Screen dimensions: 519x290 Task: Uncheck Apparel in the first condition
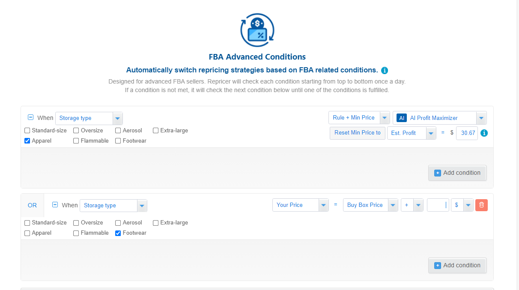27,141
